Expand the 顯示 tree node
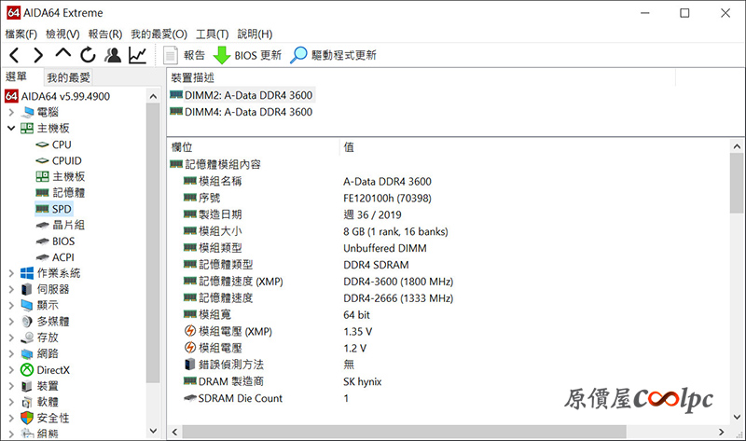This screenshot has height=441, width=746. (x=11, y=306)
